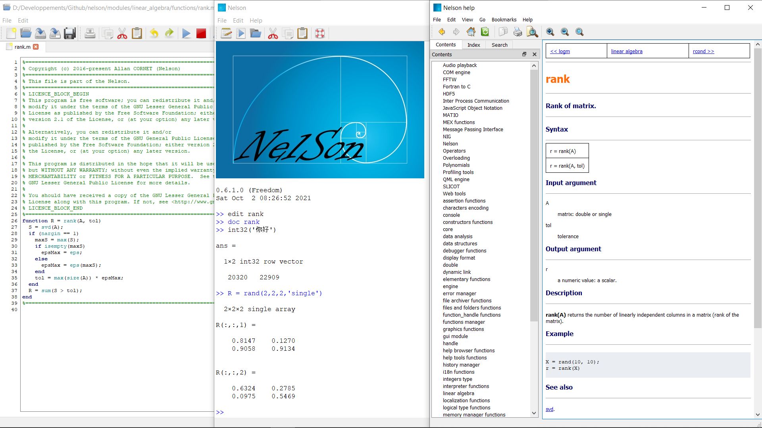Navigate back in help history
This screenshot has height=428, width=762.
(x=442, y=32)
